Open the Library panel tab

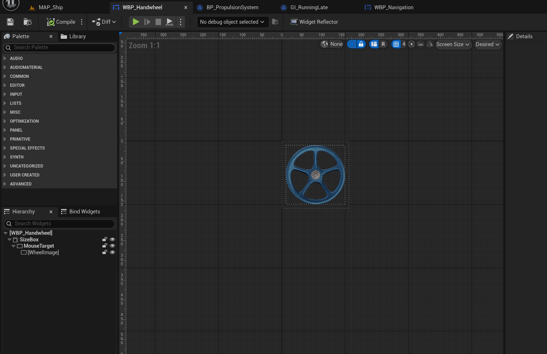73,36
